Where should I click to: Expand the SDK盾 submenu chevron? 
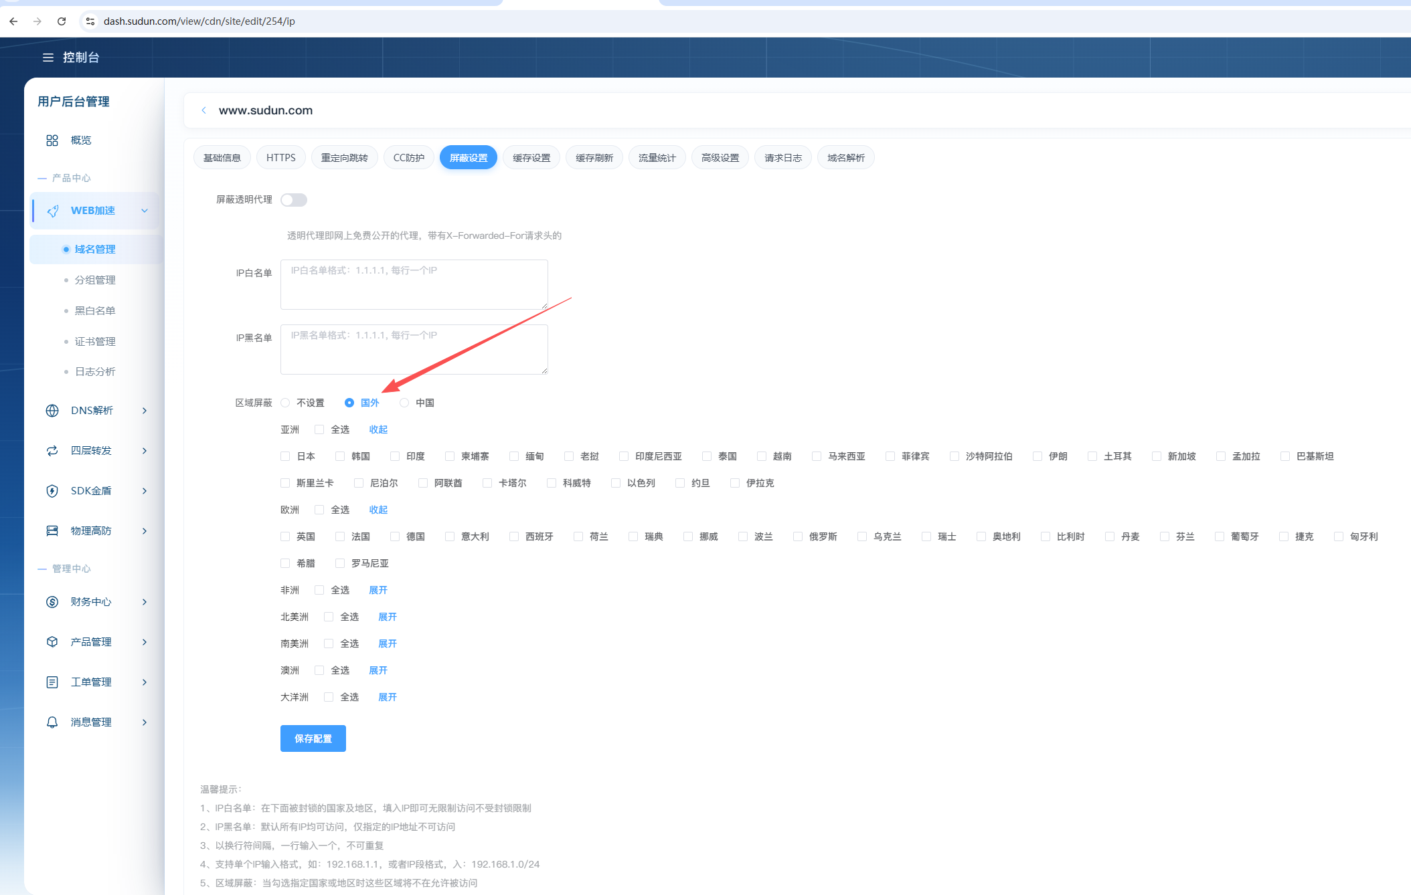coord(145,491)
